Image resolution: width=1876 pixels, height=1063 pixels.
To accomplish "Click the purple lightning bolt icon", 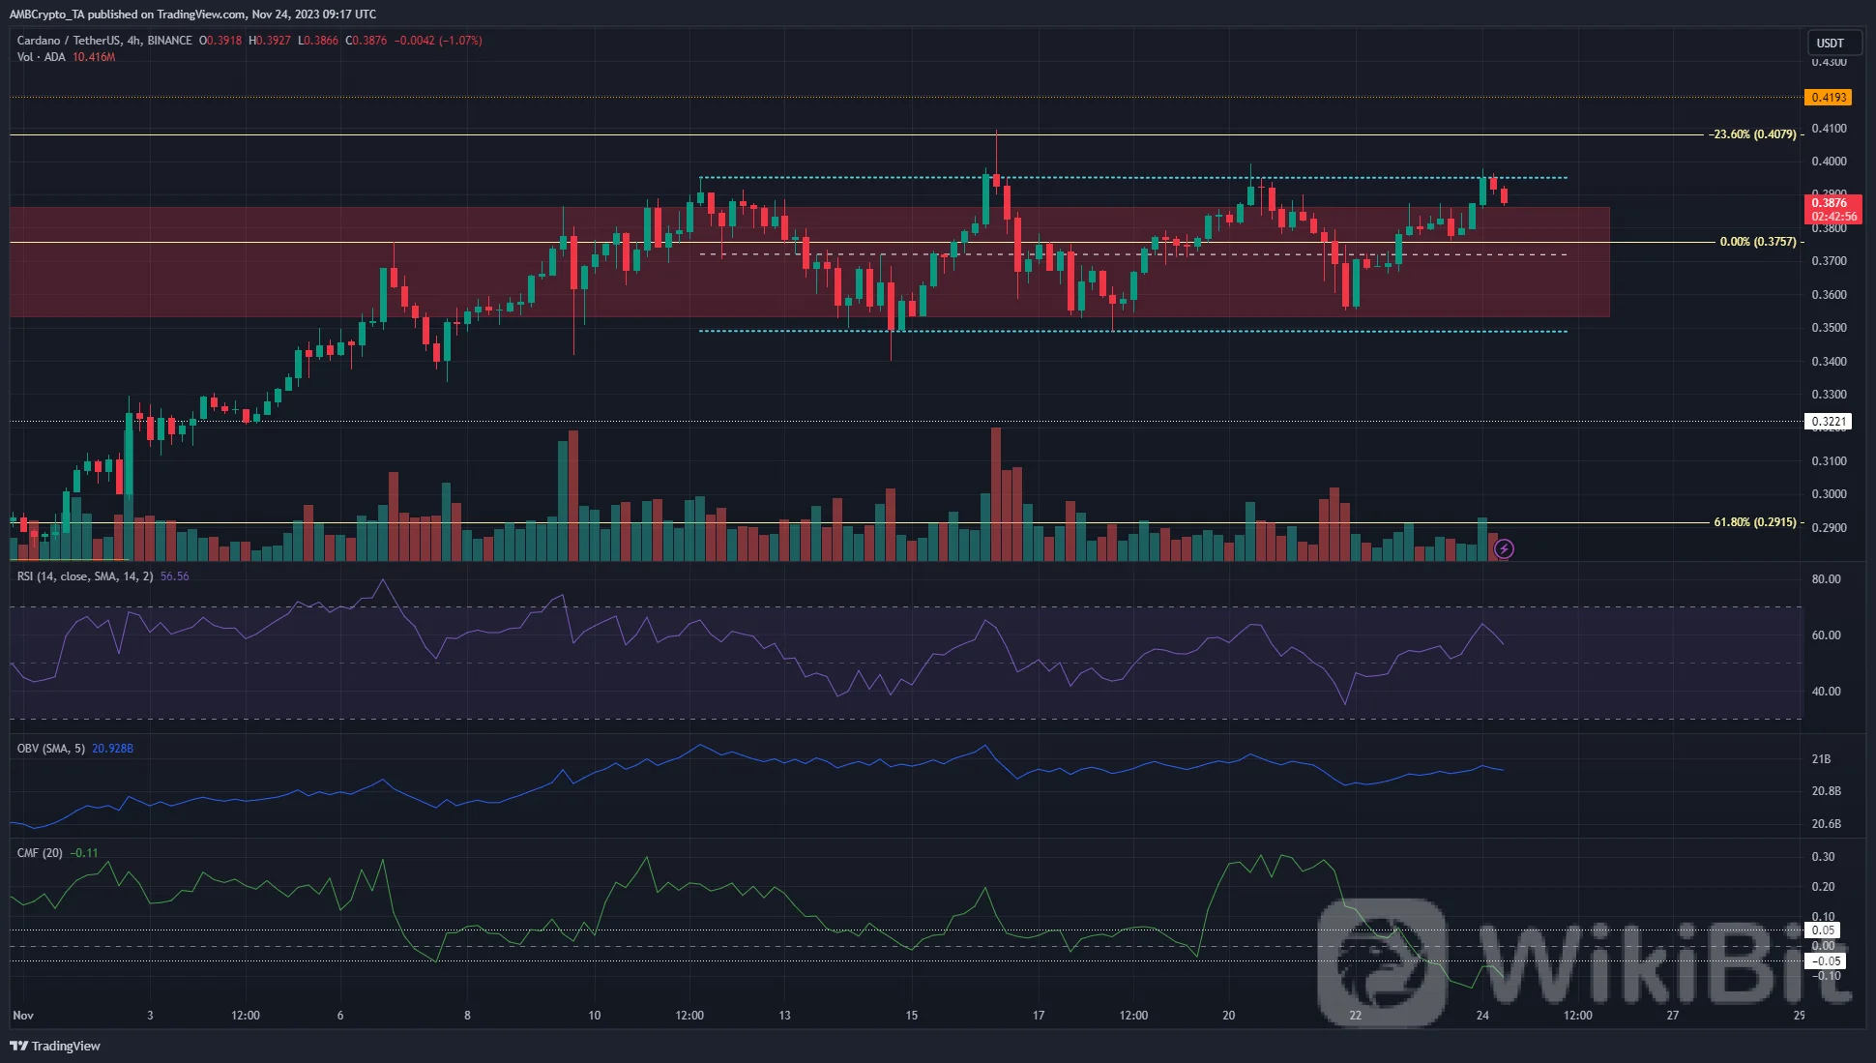I will click(1504, 549).
